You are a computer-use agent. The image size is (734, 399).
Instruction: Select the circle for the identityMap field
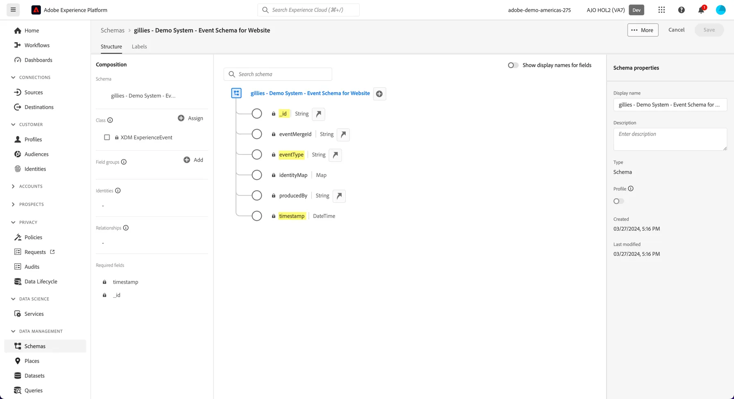[257, 175]
